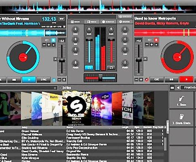This screenshot has height=162, width=196.
Task: Click the red song waveform strip
Action: (x=165, y=33)
